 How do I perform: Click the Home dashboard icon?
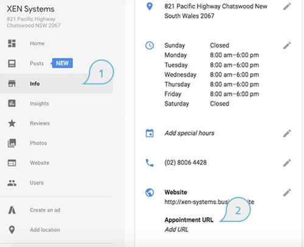coord(12,43)
